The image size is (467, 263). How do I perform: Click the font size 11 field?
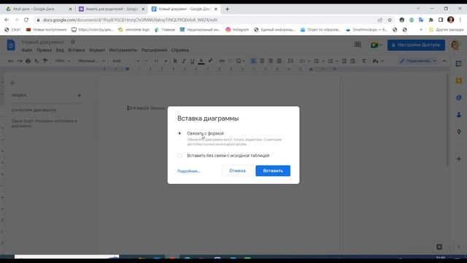pos(155,61)
